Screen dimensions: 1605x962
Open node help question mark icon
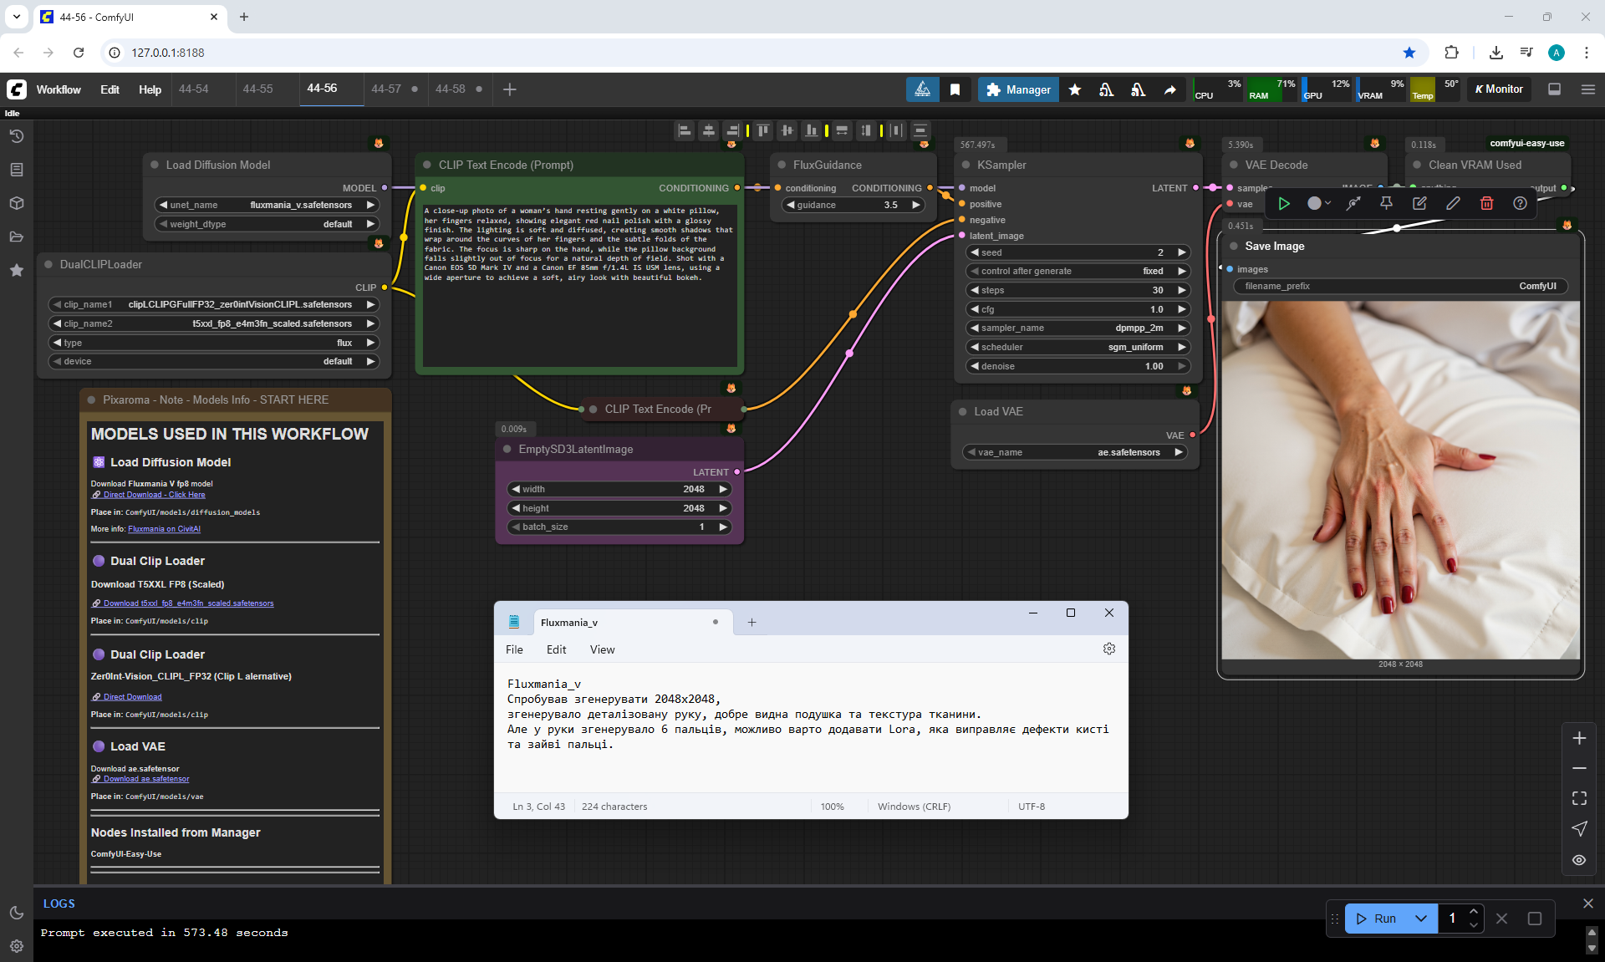1520,203
